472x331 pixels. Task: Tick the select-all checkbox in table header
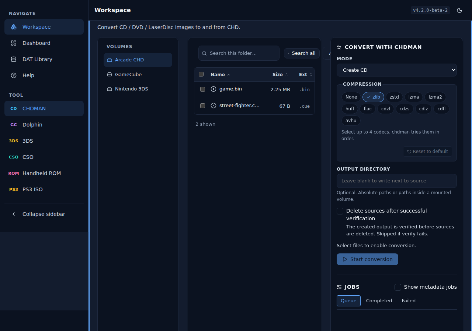coord(201,74)
